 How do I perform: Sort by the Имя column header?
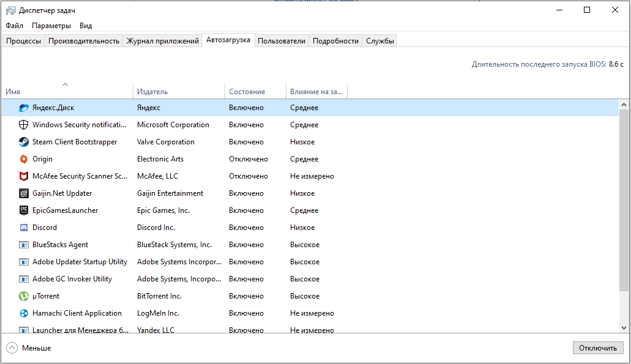pyautogui.click(x=67, y=91)
